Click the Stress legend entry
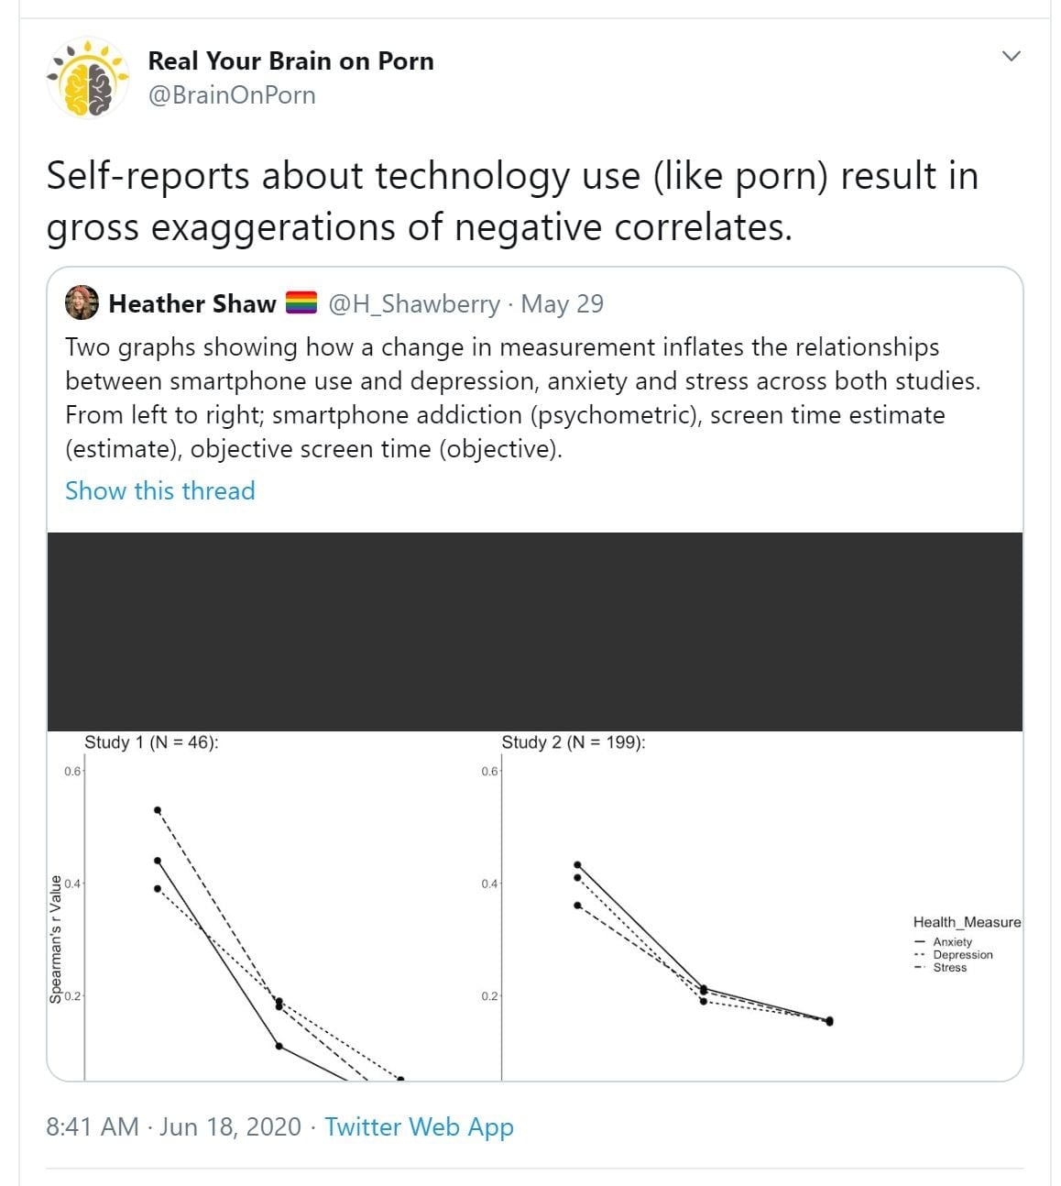 (x=949, y=968)
